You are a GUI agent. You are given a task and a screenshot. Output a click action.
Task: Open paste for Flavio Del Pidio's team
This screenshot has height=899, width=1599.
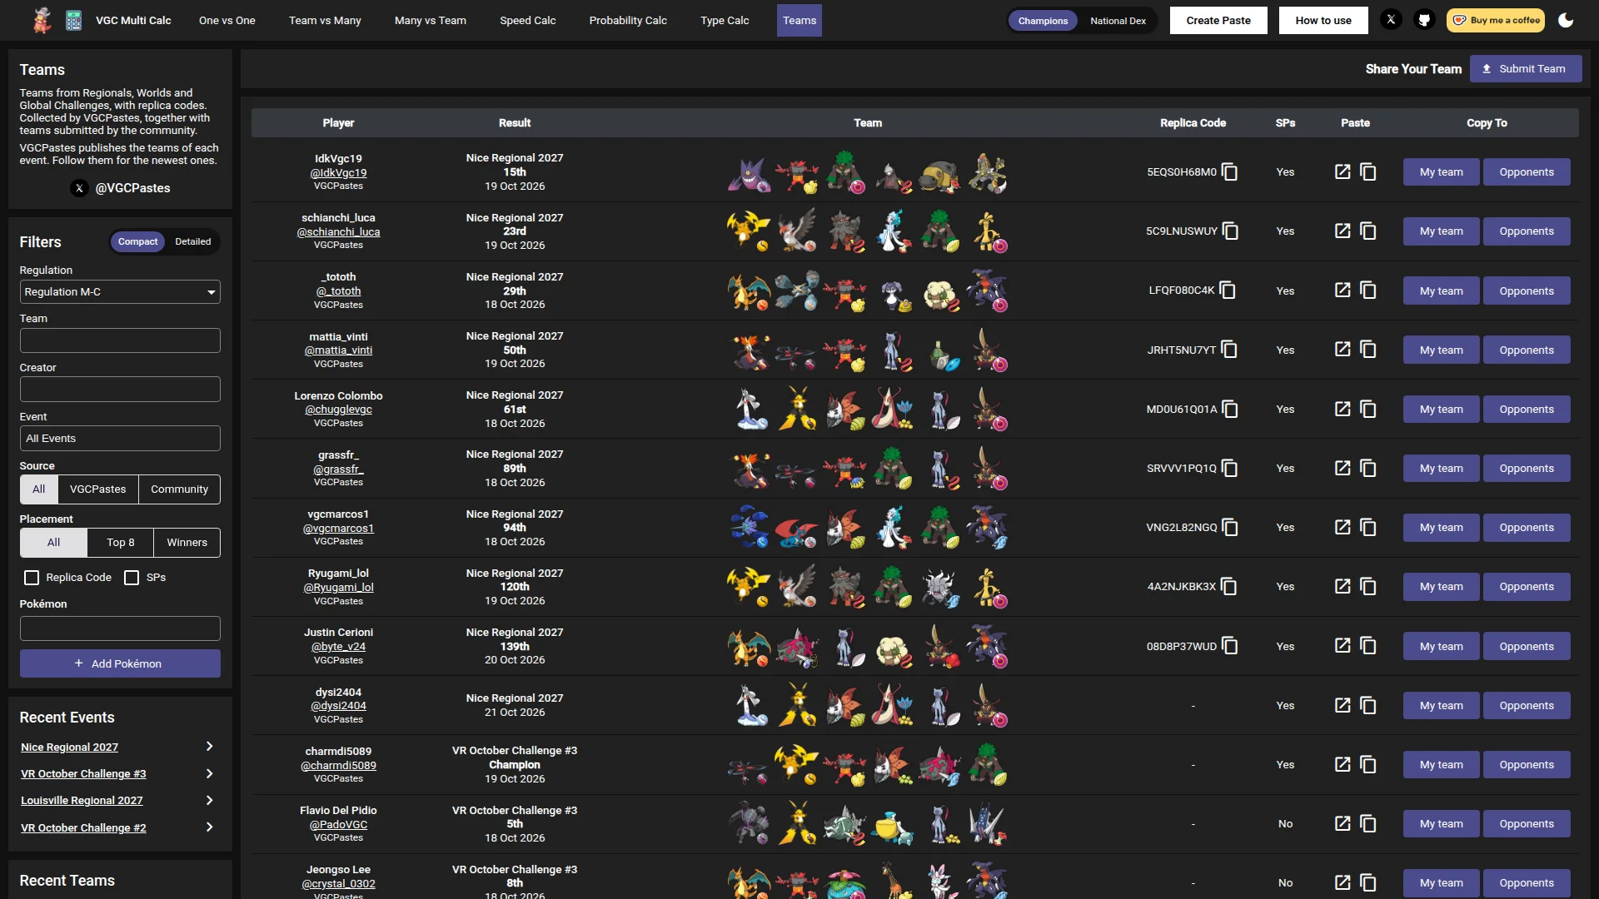click(x=1342, y=823)
